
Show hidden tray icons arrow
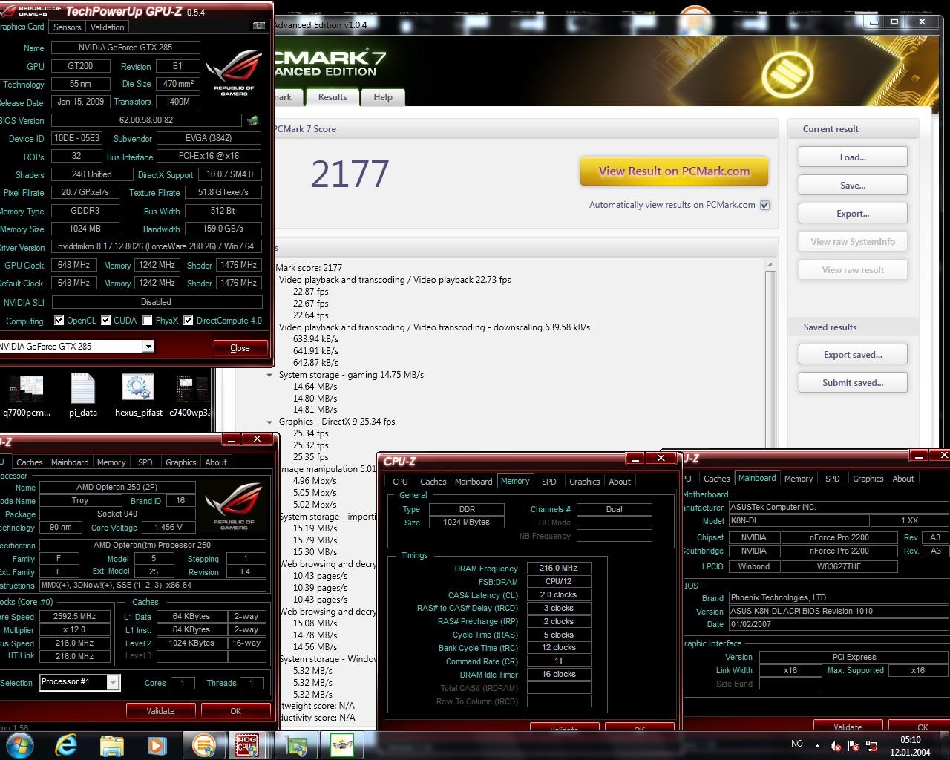818,745
